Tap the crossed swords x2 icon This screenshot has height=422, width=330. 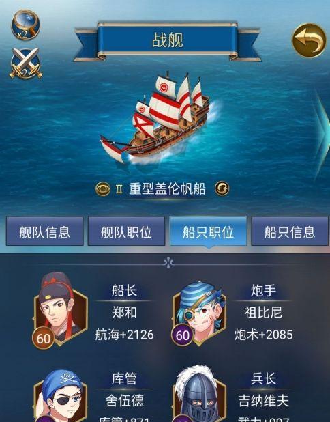(26, 64)
